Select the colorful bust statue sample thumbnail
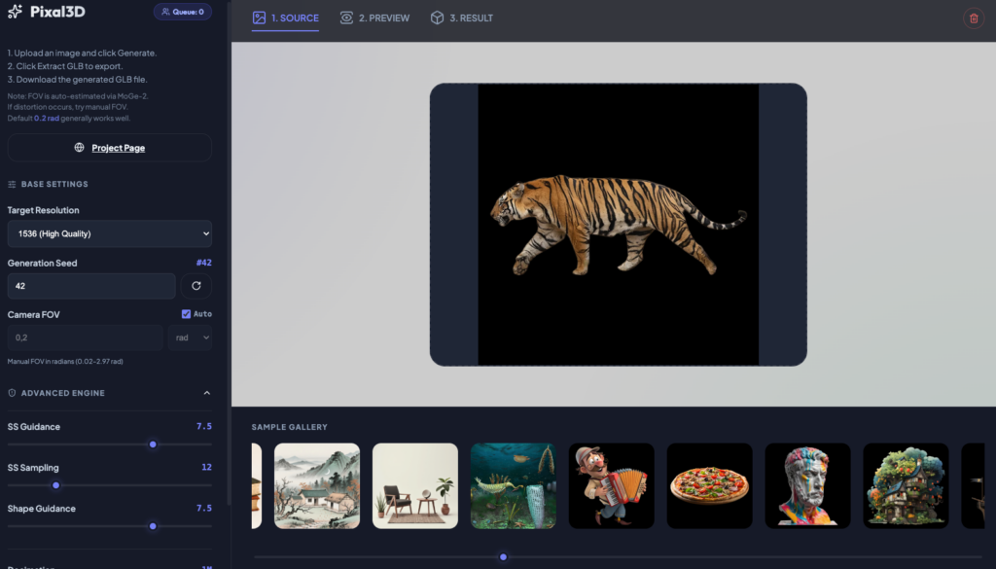The width and height of the screenshot is (996, 569). point(807,485)
